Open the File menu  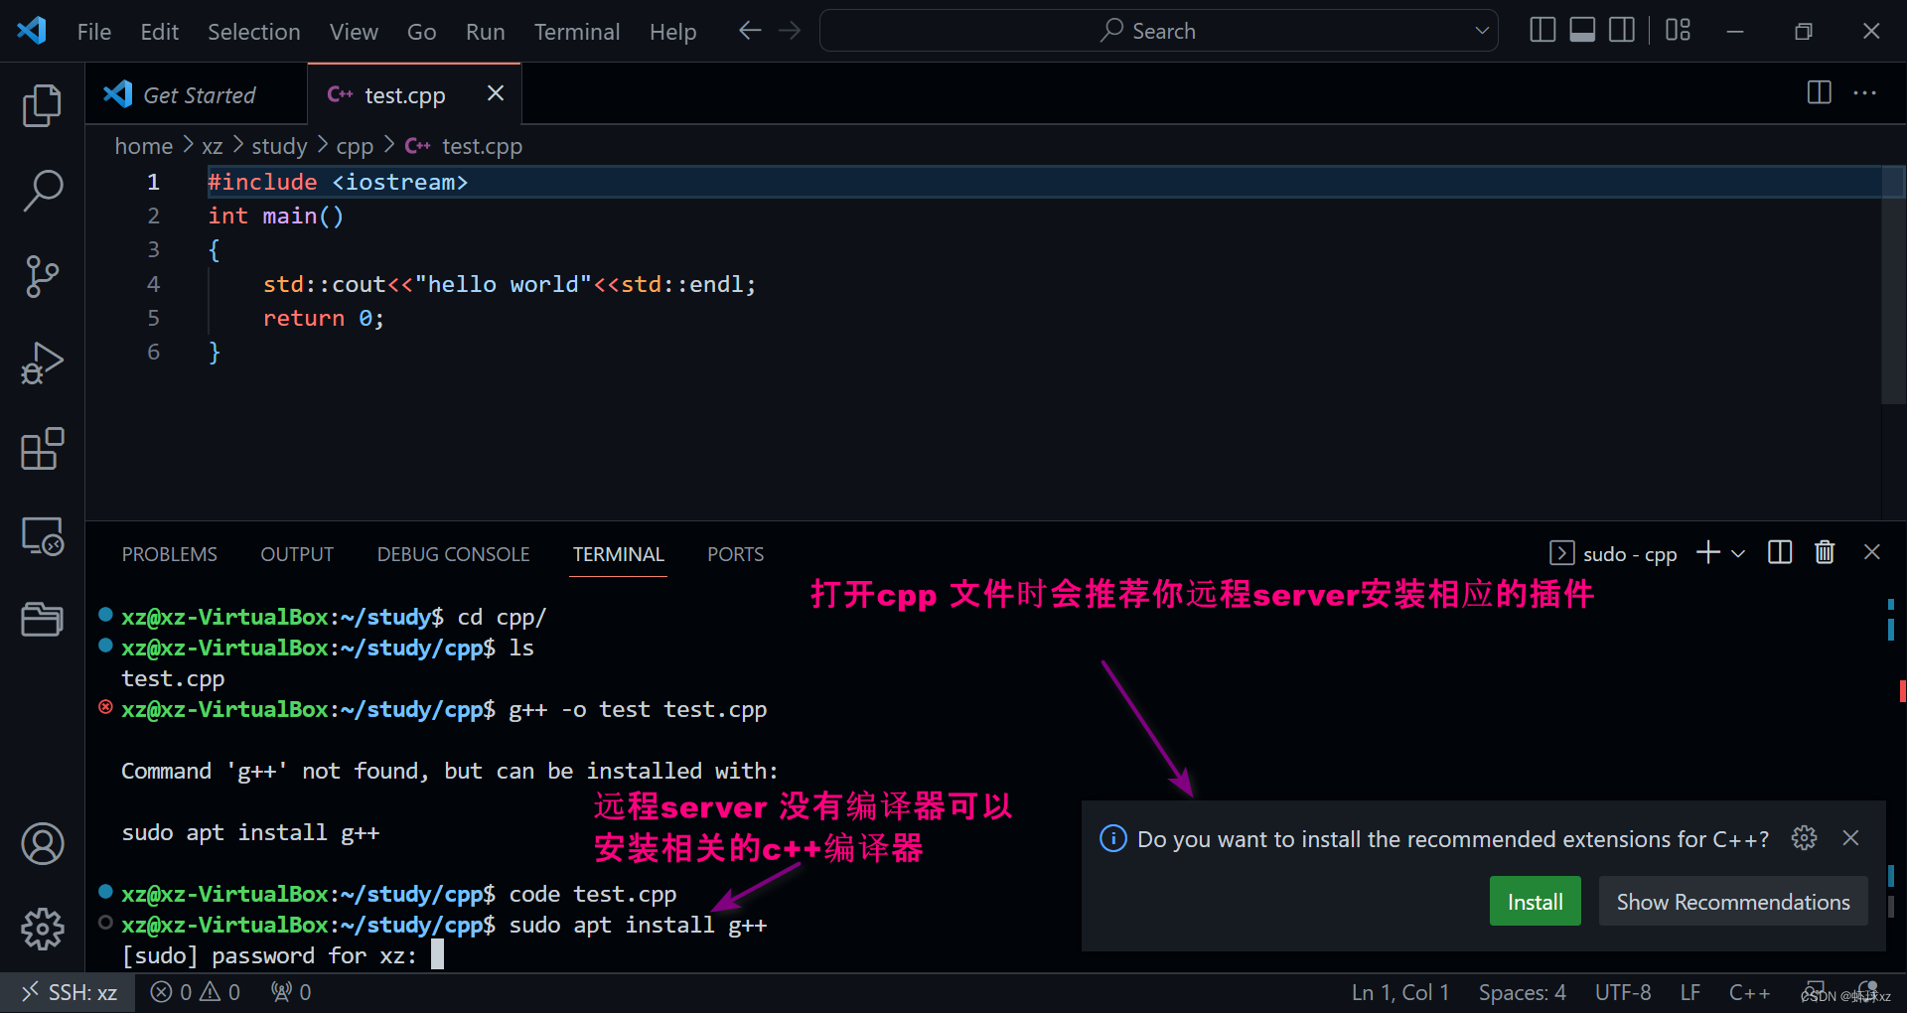pos(94,32)
